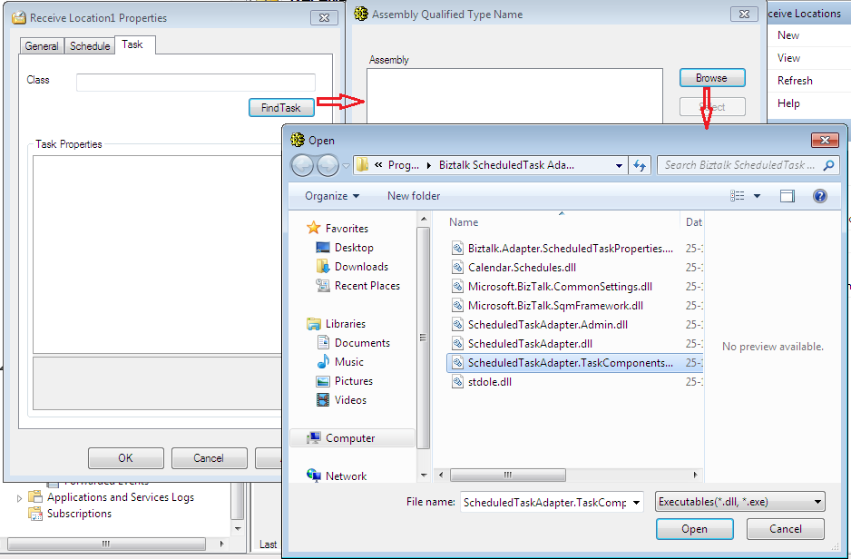851x559 pixels.
Task: Select Downloads in Favorites
Action: 352,267
